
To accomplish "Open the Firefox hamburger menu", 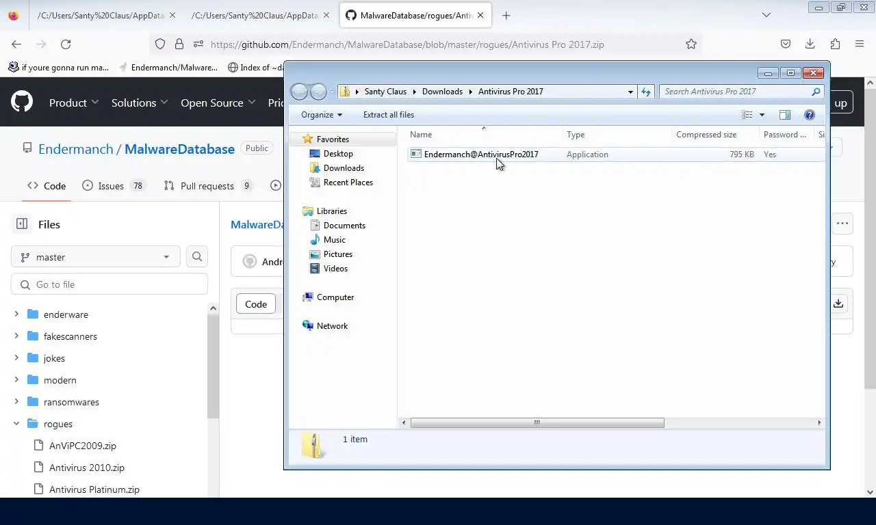I will (x=860, y=44).
